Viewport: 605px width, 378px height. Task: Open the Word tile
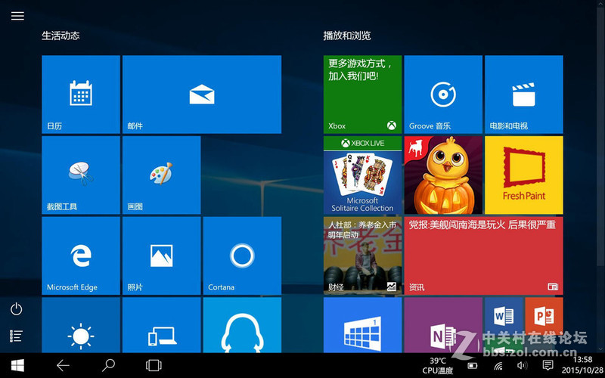click(504, 316)
